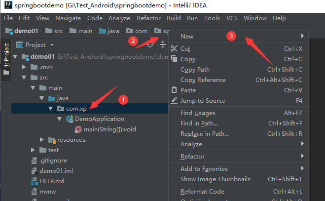Select the demo01 module icon in tree
This screenshot has width=325, height=201.
coord(25,57)
